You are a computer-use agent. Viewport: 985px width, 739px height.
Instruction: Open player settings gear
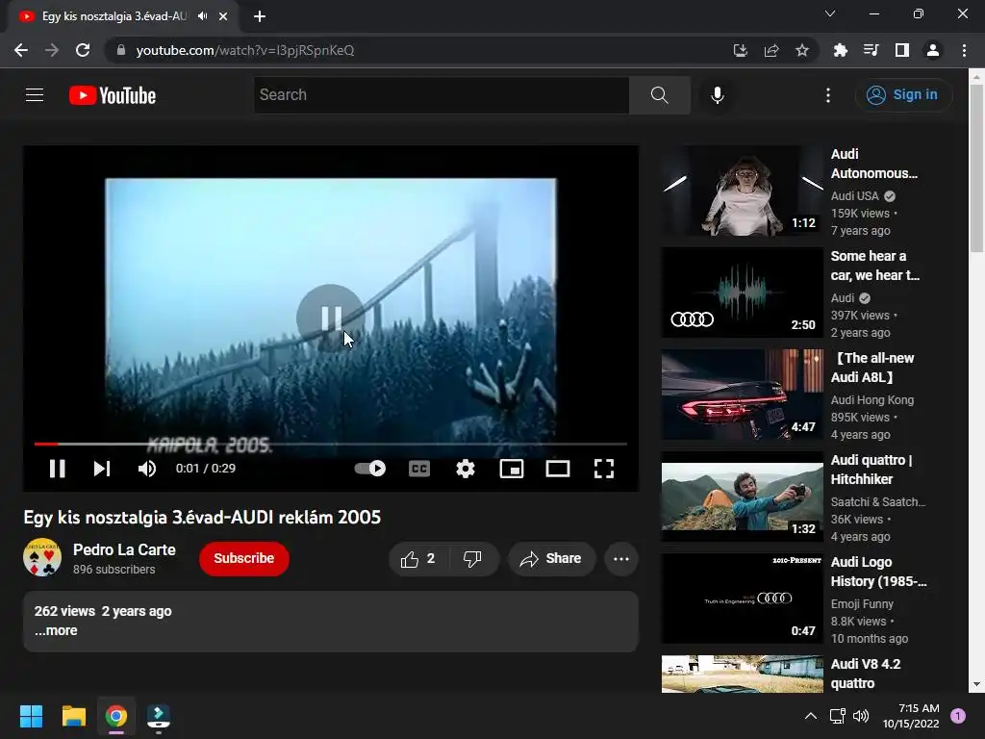coord(466,469)
